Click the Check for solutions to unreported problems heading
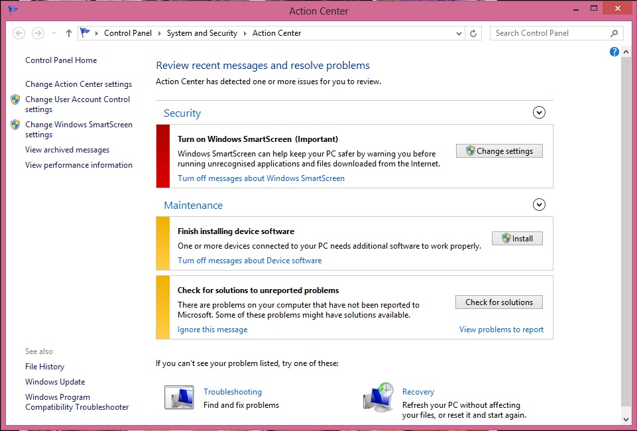 point(259,290)
